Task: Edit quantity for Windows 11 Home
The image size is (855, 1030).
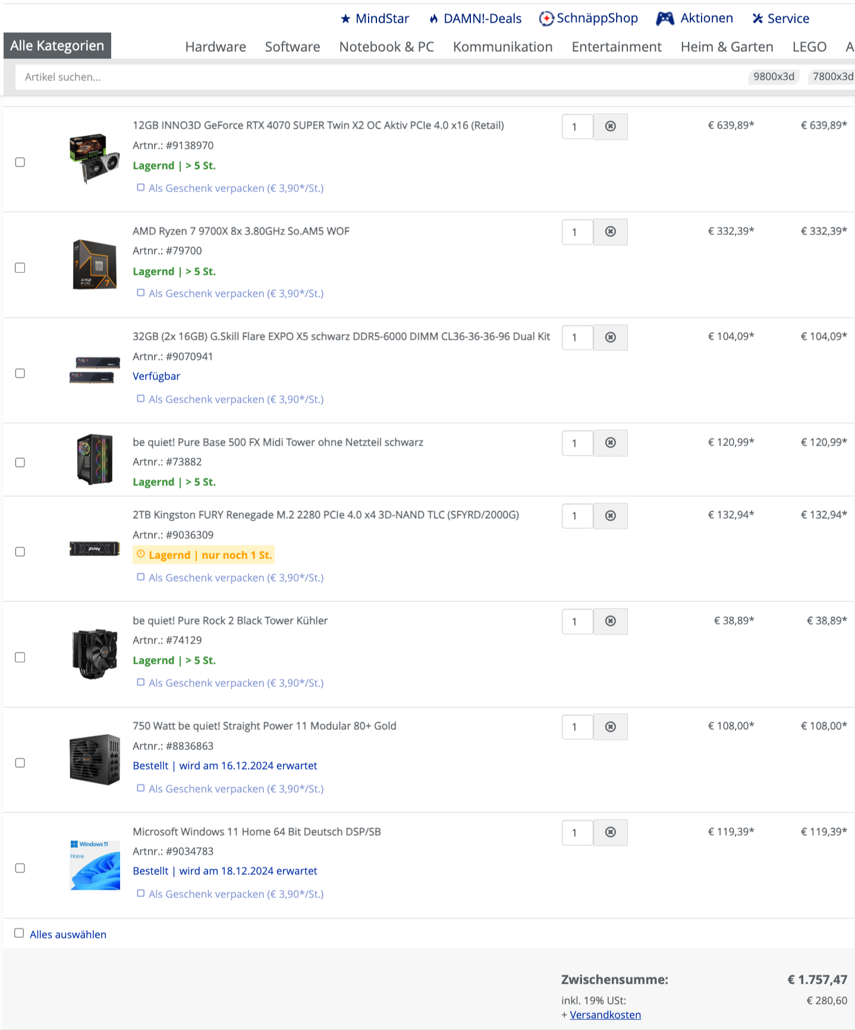Action: coord(577,833)
